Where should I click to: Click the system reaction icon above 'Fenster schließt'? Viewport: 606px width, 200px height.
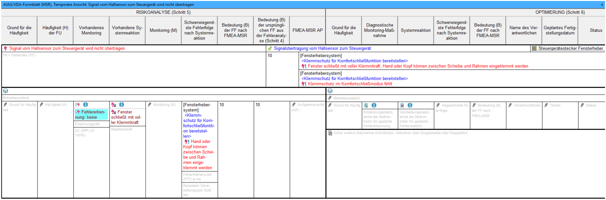[x=114, y=105]
